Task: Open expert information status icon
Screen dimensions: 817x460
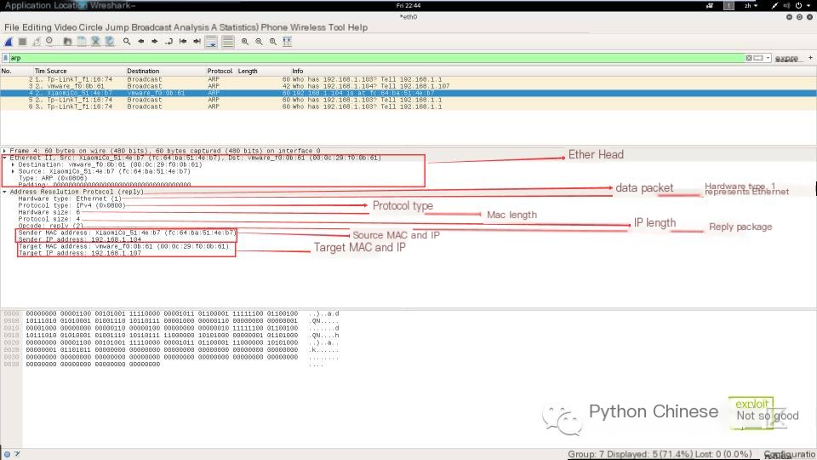Action: [x=7, y=454]
